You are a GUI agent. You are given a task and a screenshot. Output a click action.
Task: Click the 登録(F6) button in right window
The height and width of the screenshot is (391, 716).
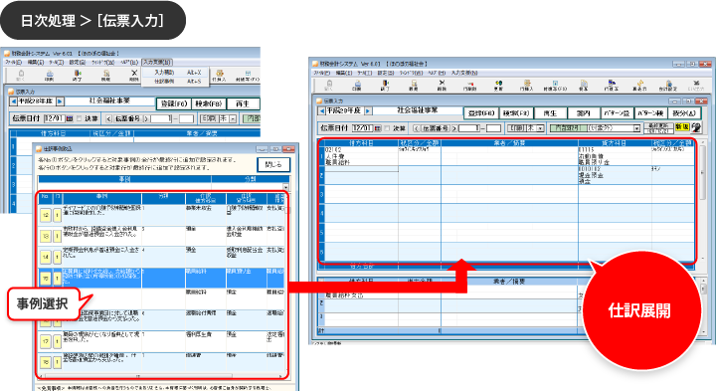click(x=481, y=112)
